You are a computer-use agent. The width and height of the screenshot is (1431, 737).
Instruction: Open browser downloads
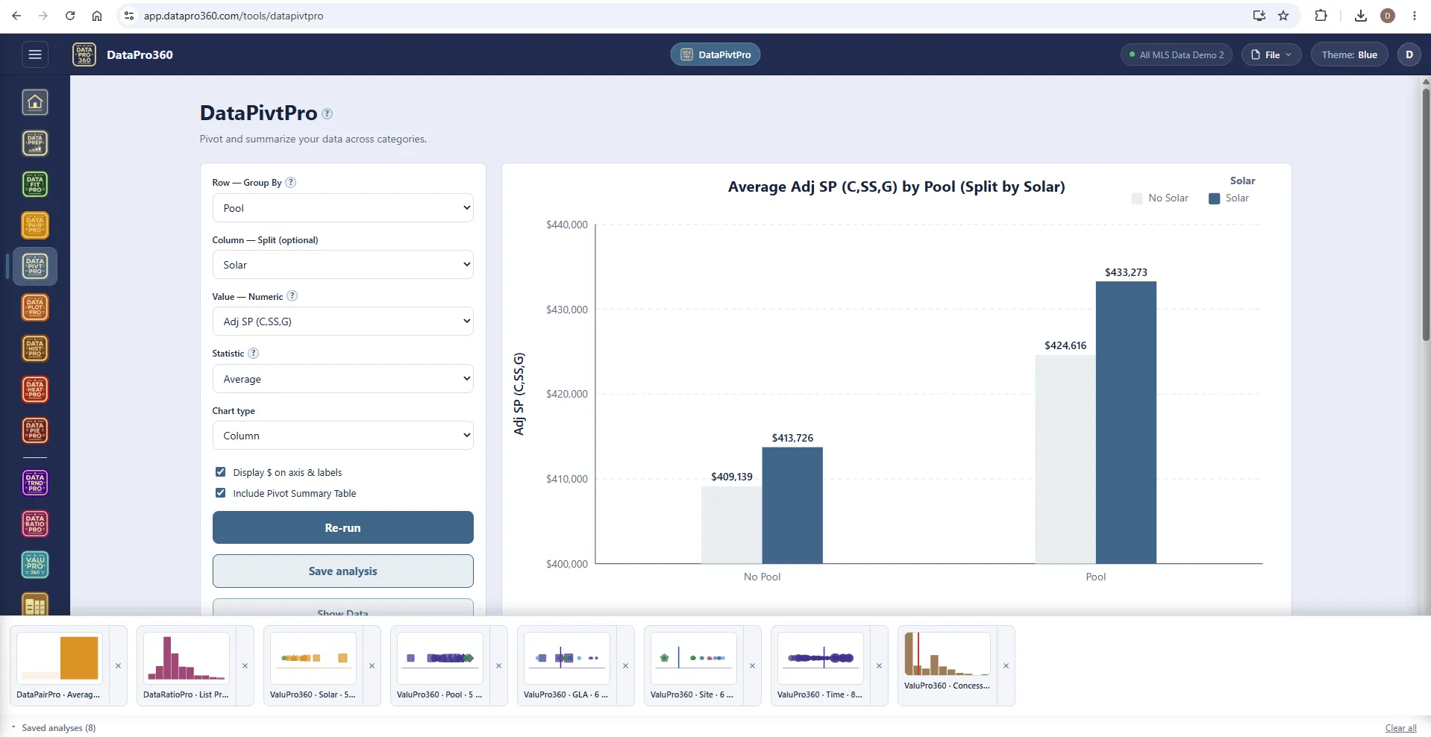(x=1361, y=16)
